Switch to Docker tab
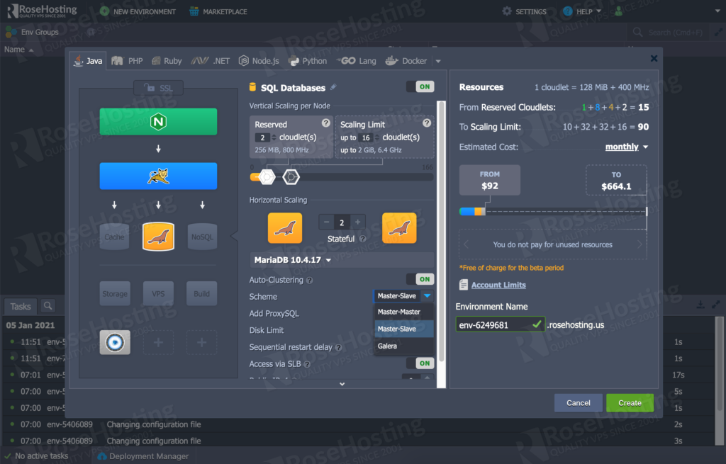726x464 pixels. [406, 61]
